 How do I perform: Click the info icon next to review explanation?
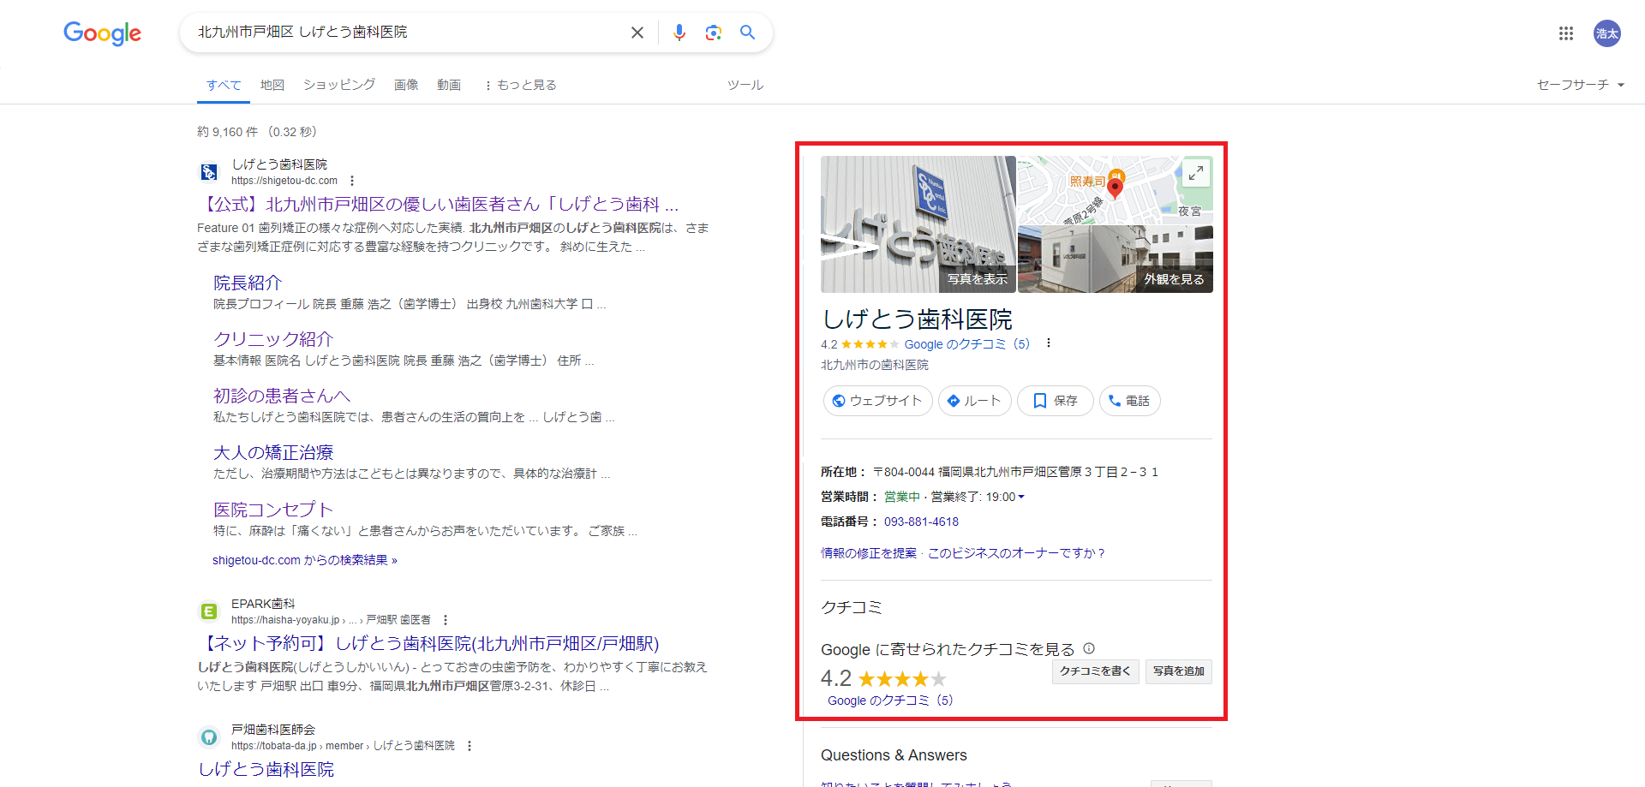1089,648
